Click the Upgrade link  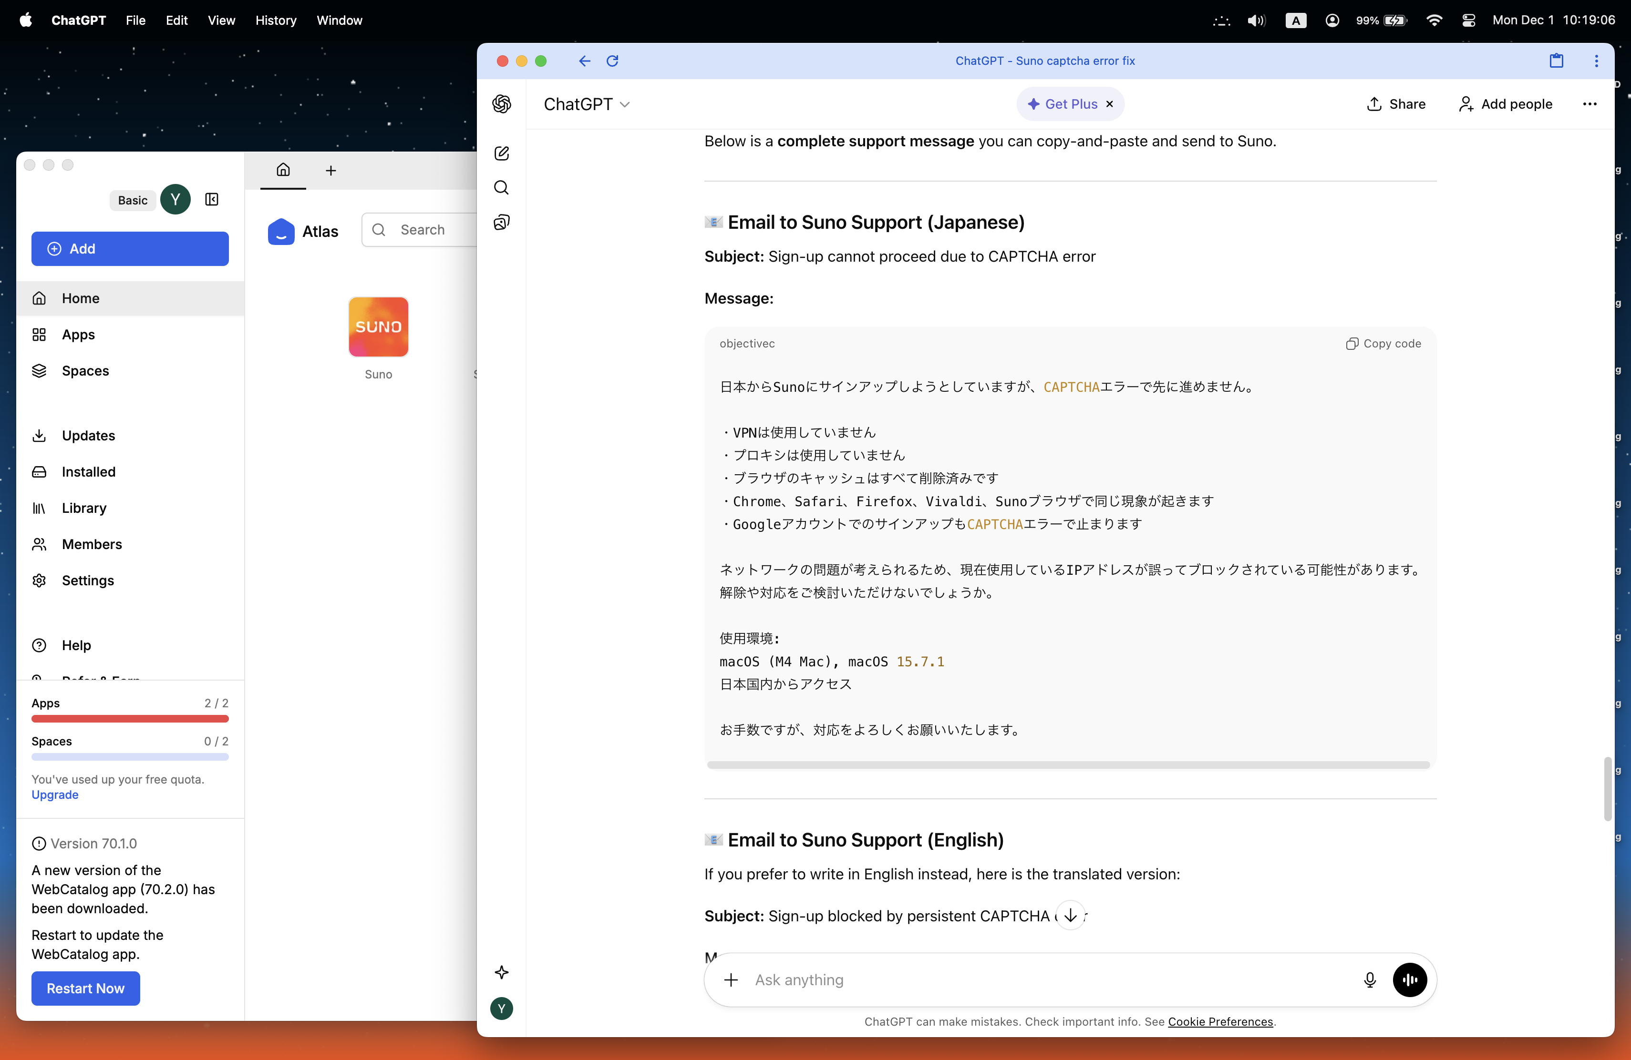[55, 795]
